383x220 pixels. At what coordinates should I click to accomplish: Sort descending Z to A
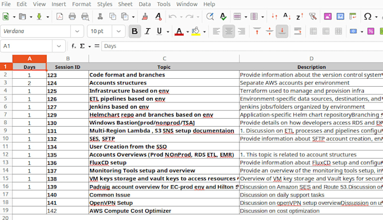click(300, 16)
